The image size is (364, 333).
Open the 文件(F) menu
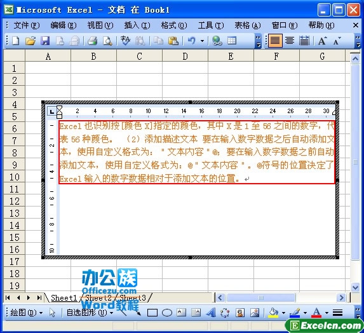click(27, 25)
